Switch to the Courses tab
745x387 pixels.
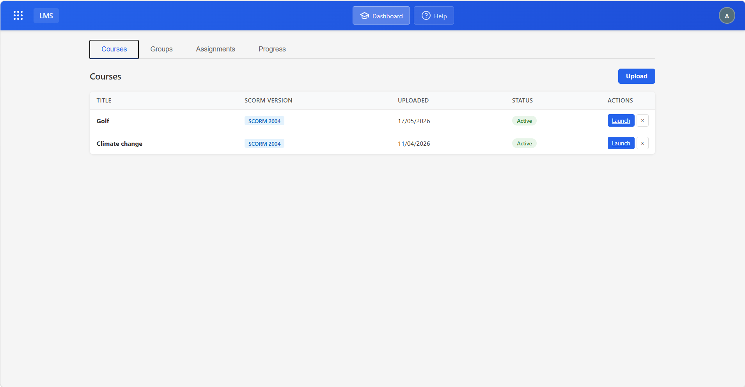114,49
